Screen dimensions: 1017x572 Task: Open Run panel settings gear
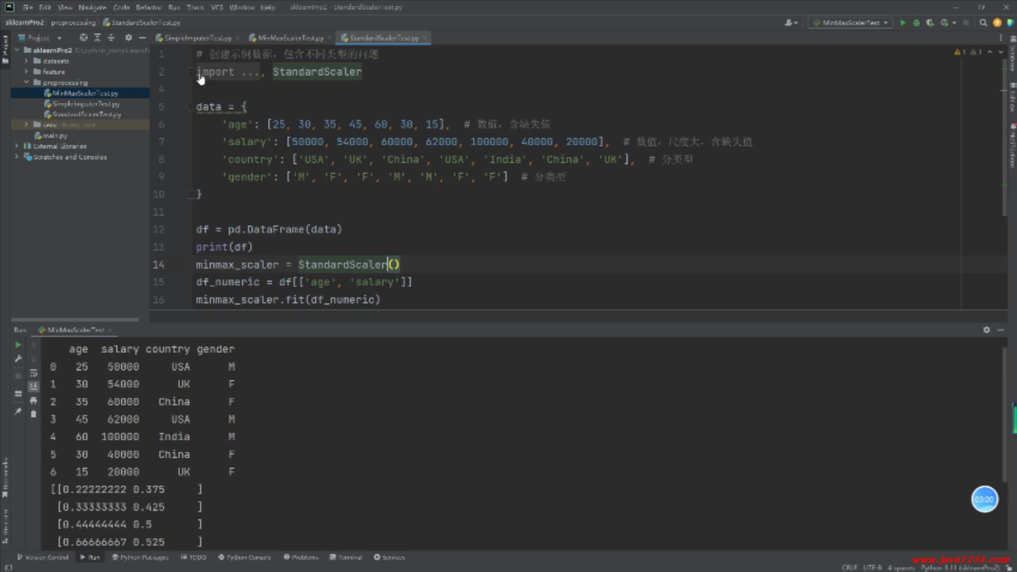pos(986,330)
